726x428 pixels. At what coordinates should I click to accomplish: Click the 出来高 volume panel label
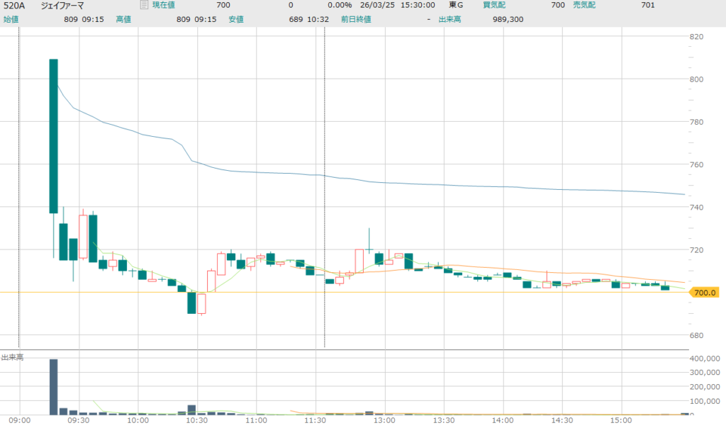click(12, 357)
